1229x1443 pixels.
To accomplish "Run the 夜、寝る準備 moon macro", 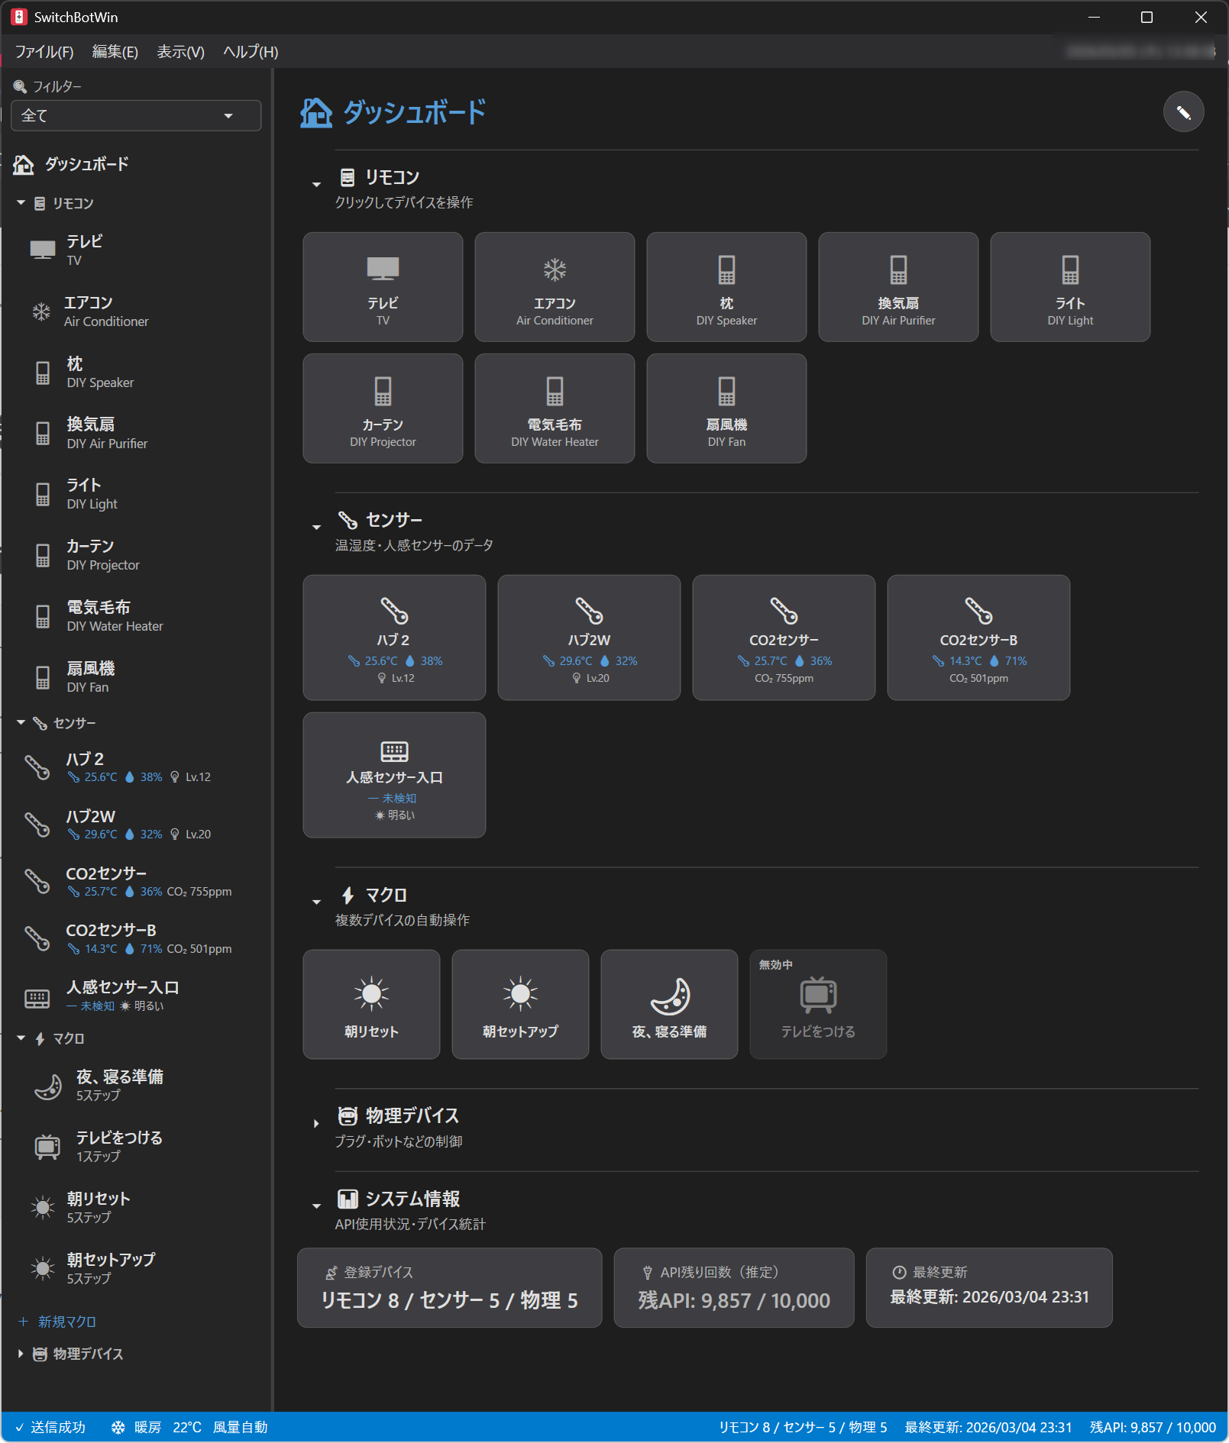I will point(669,1004).
